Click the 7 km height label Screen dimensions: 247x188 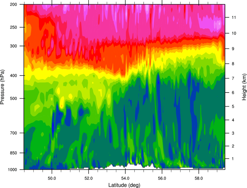(x=233, y=78)
